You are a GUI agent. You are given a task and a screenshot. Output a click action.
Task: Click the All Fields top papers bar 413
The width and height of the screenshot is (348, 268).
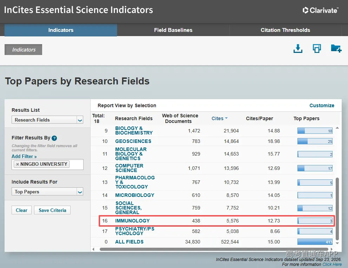[315, 242]
